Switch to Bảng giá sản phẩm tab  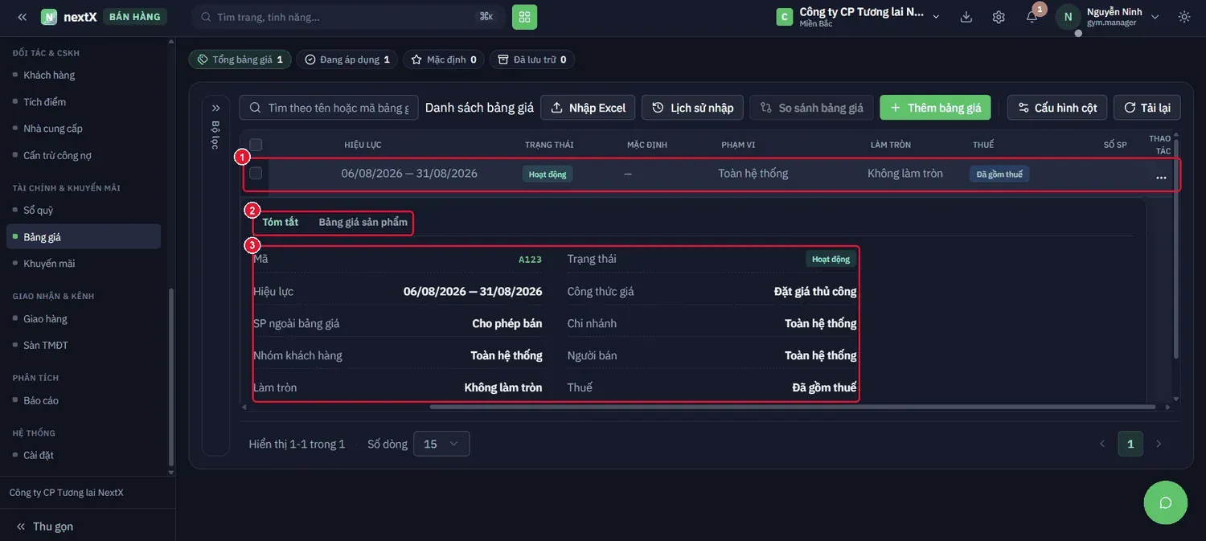pyautogui.click(x=363, y=222)
